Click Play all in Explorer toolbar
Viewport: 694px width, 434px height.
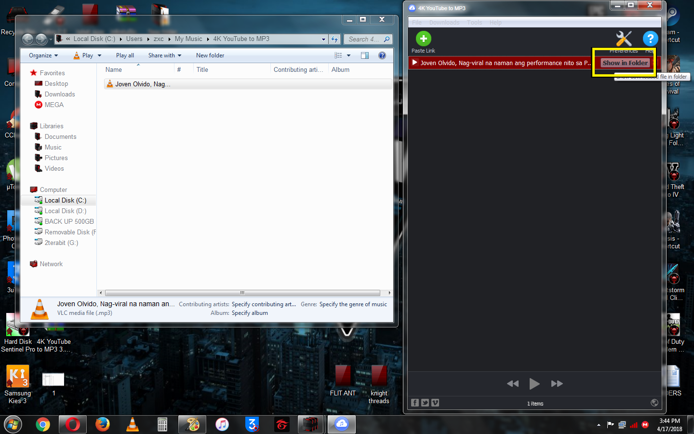point(125,55)
